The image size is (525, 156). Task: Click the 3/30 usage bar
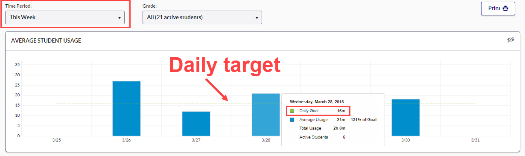tap(405, 118)
